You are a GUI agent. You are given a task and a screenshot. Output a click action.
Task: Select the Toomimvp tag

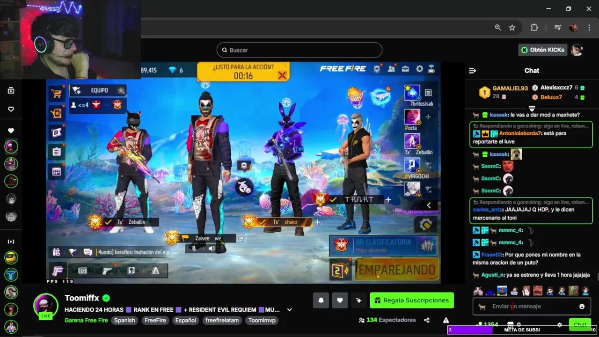coord(262,320)
